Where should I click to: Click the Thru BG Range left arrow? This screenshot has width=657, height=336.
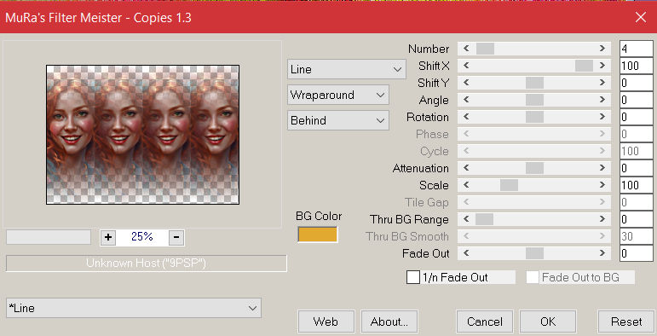coord(466,219)
